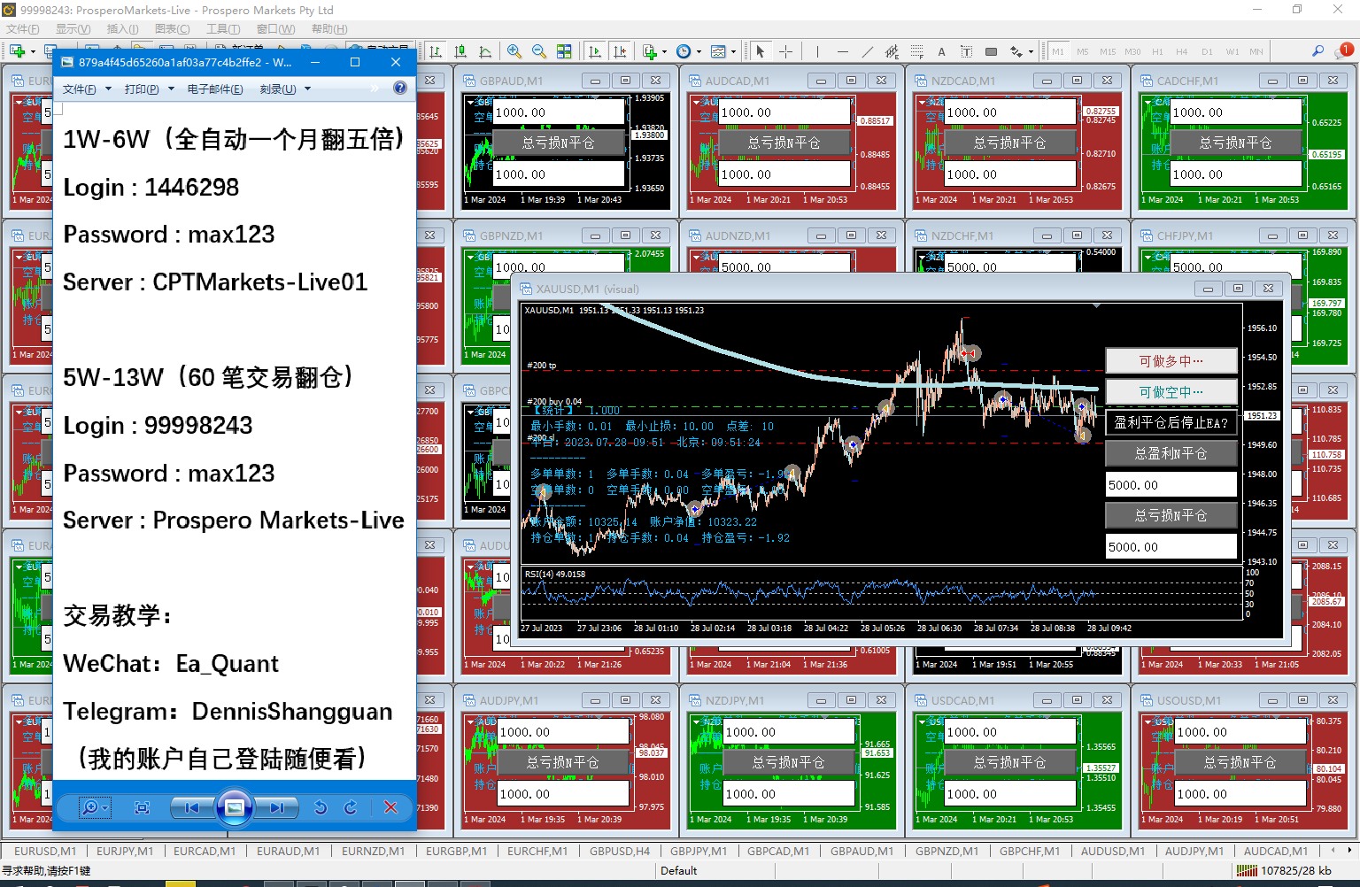Toggle chart auto scroll button
The height and width of the screenshot is (887, 1360).
coord(595,51)
